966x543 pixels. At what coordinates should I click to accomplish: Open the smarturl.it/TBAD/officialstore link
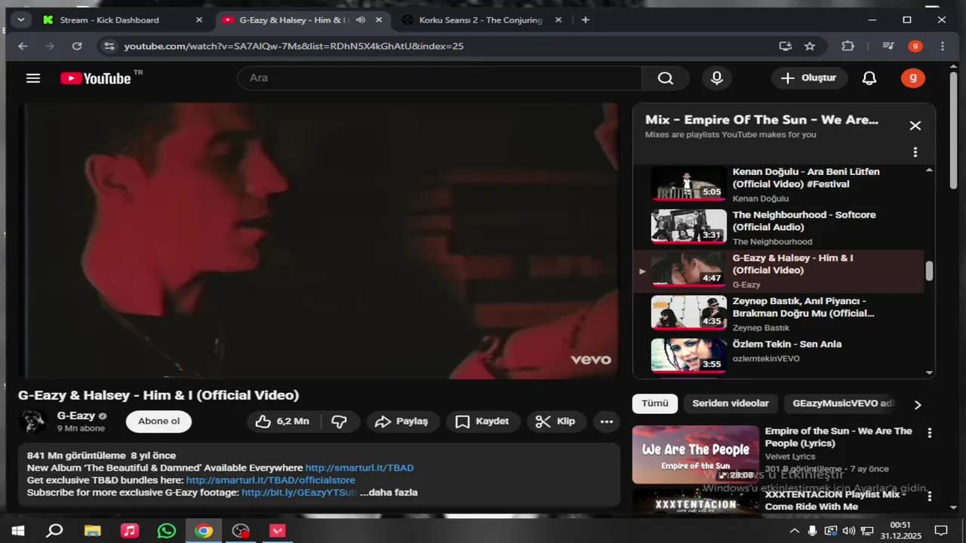click(x=270, y=480)
